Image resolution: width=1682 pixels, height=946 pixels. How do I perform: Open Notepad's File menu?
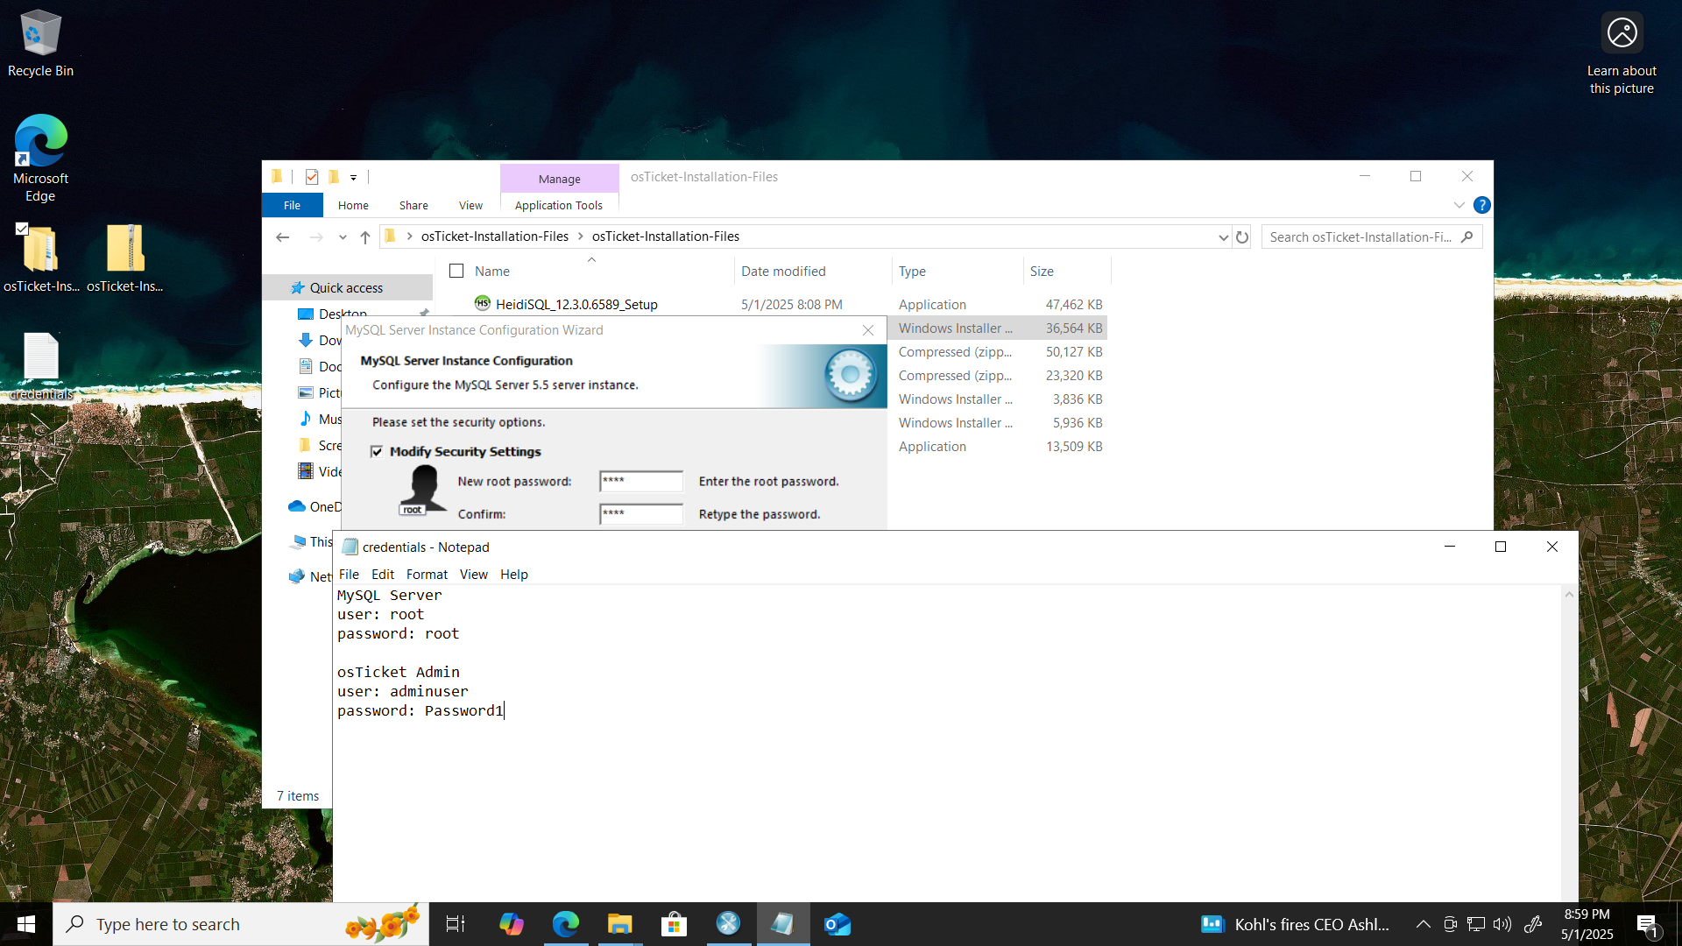click(349, 574)
